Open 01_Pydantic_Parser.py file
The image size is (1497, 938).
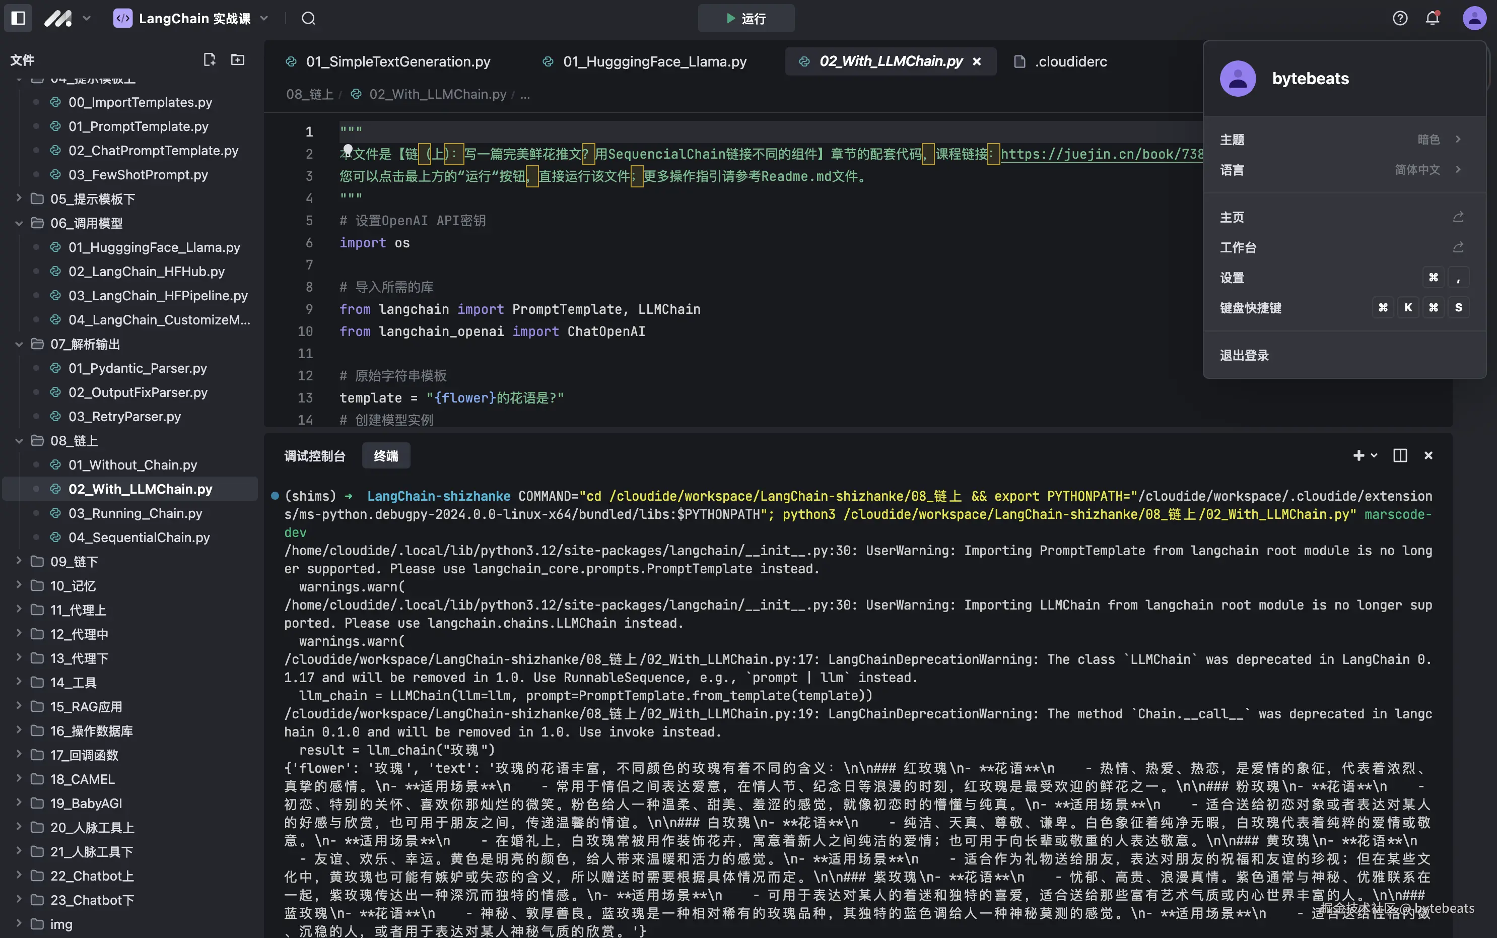(130, 368)
